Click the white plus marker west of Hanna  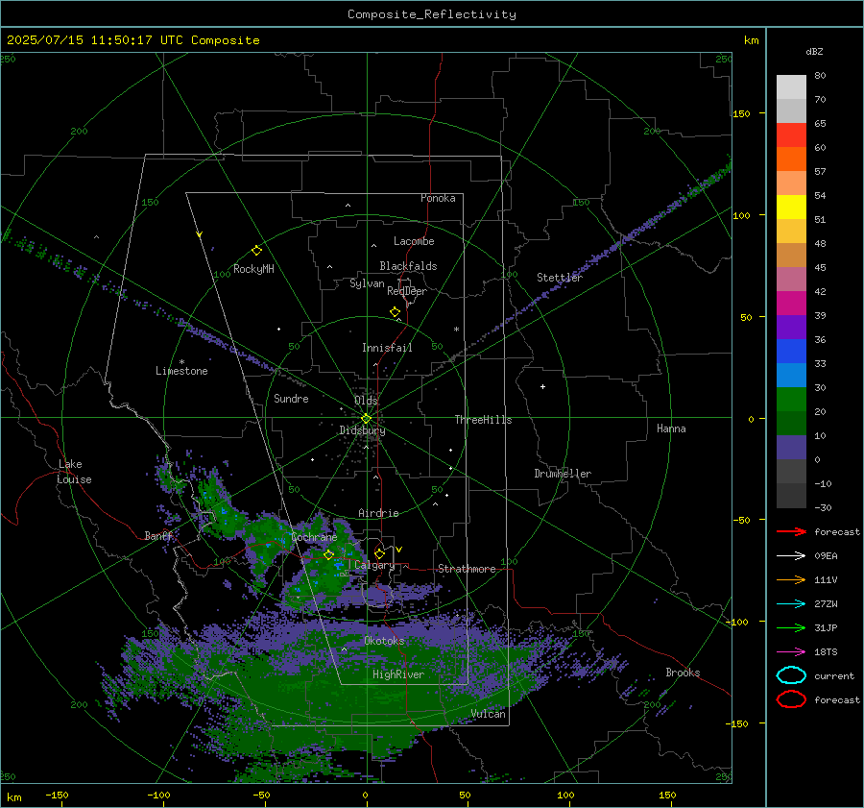542,386
